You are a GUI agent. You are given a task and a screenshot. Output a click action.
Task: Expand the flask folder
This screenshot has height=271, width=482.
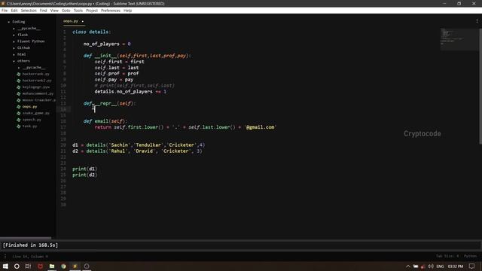tap(14, 35)
